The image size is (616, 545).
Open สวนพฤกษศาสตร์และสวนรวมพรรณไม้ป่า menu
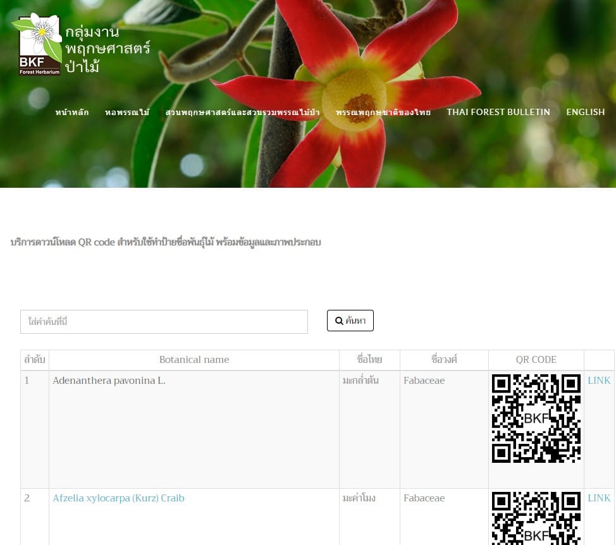[242, 113]
